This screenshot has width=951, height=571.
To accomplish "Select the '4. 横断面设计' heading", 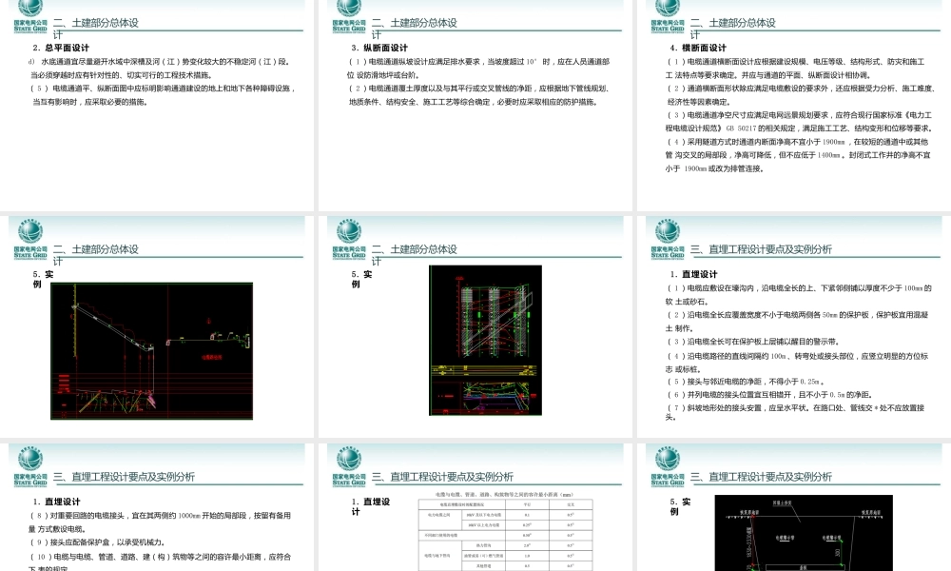I will pyautogui.click(x=698, y=48).
